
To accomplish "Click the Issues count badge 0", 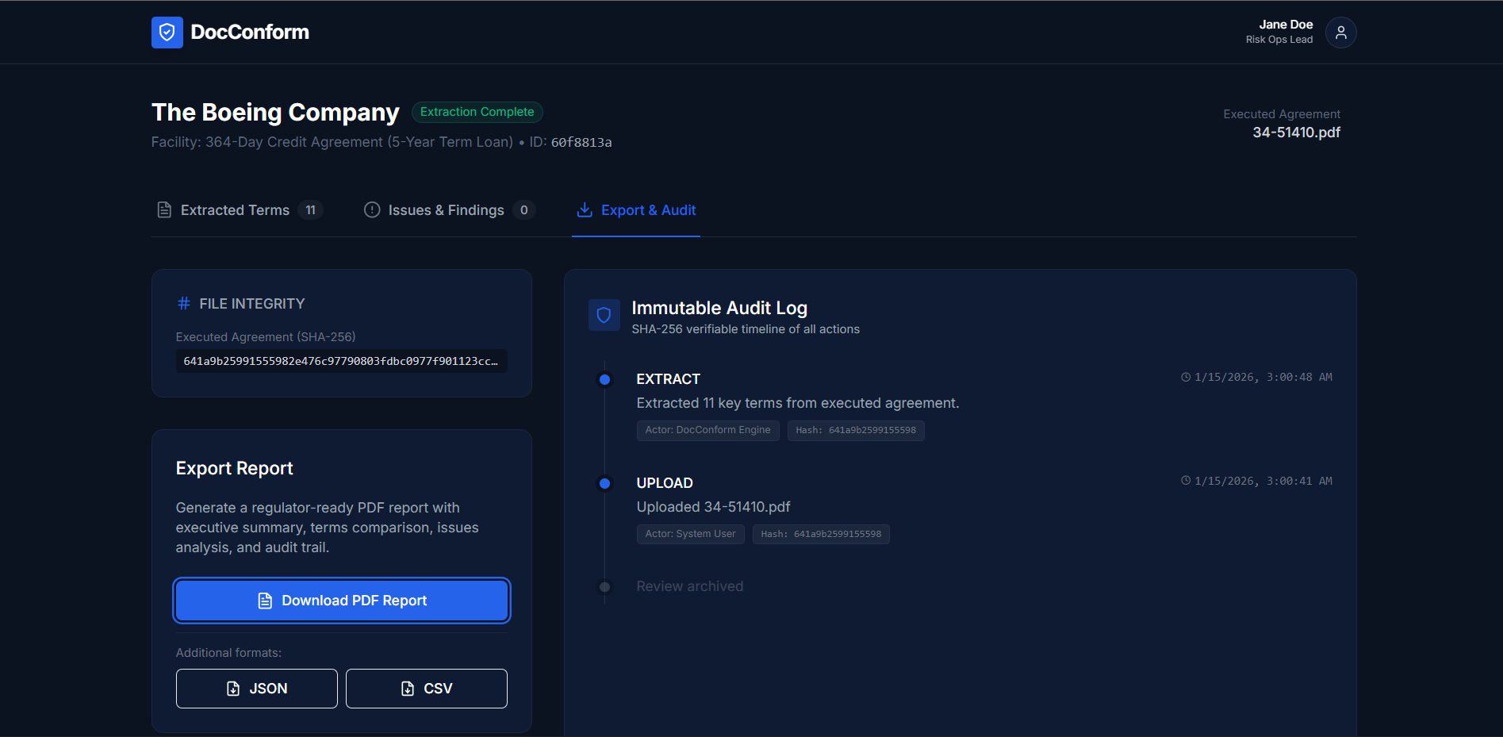I will coord(524,210).
